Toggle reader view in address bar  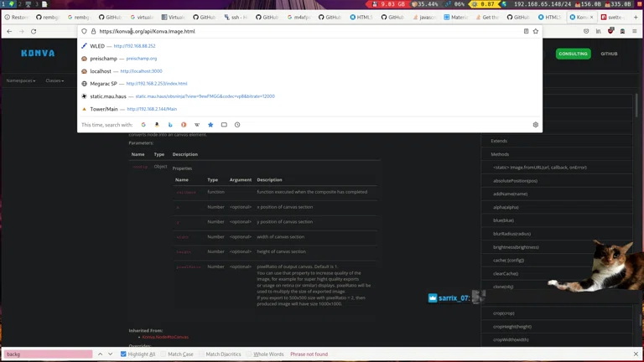(x=526, y=31)
